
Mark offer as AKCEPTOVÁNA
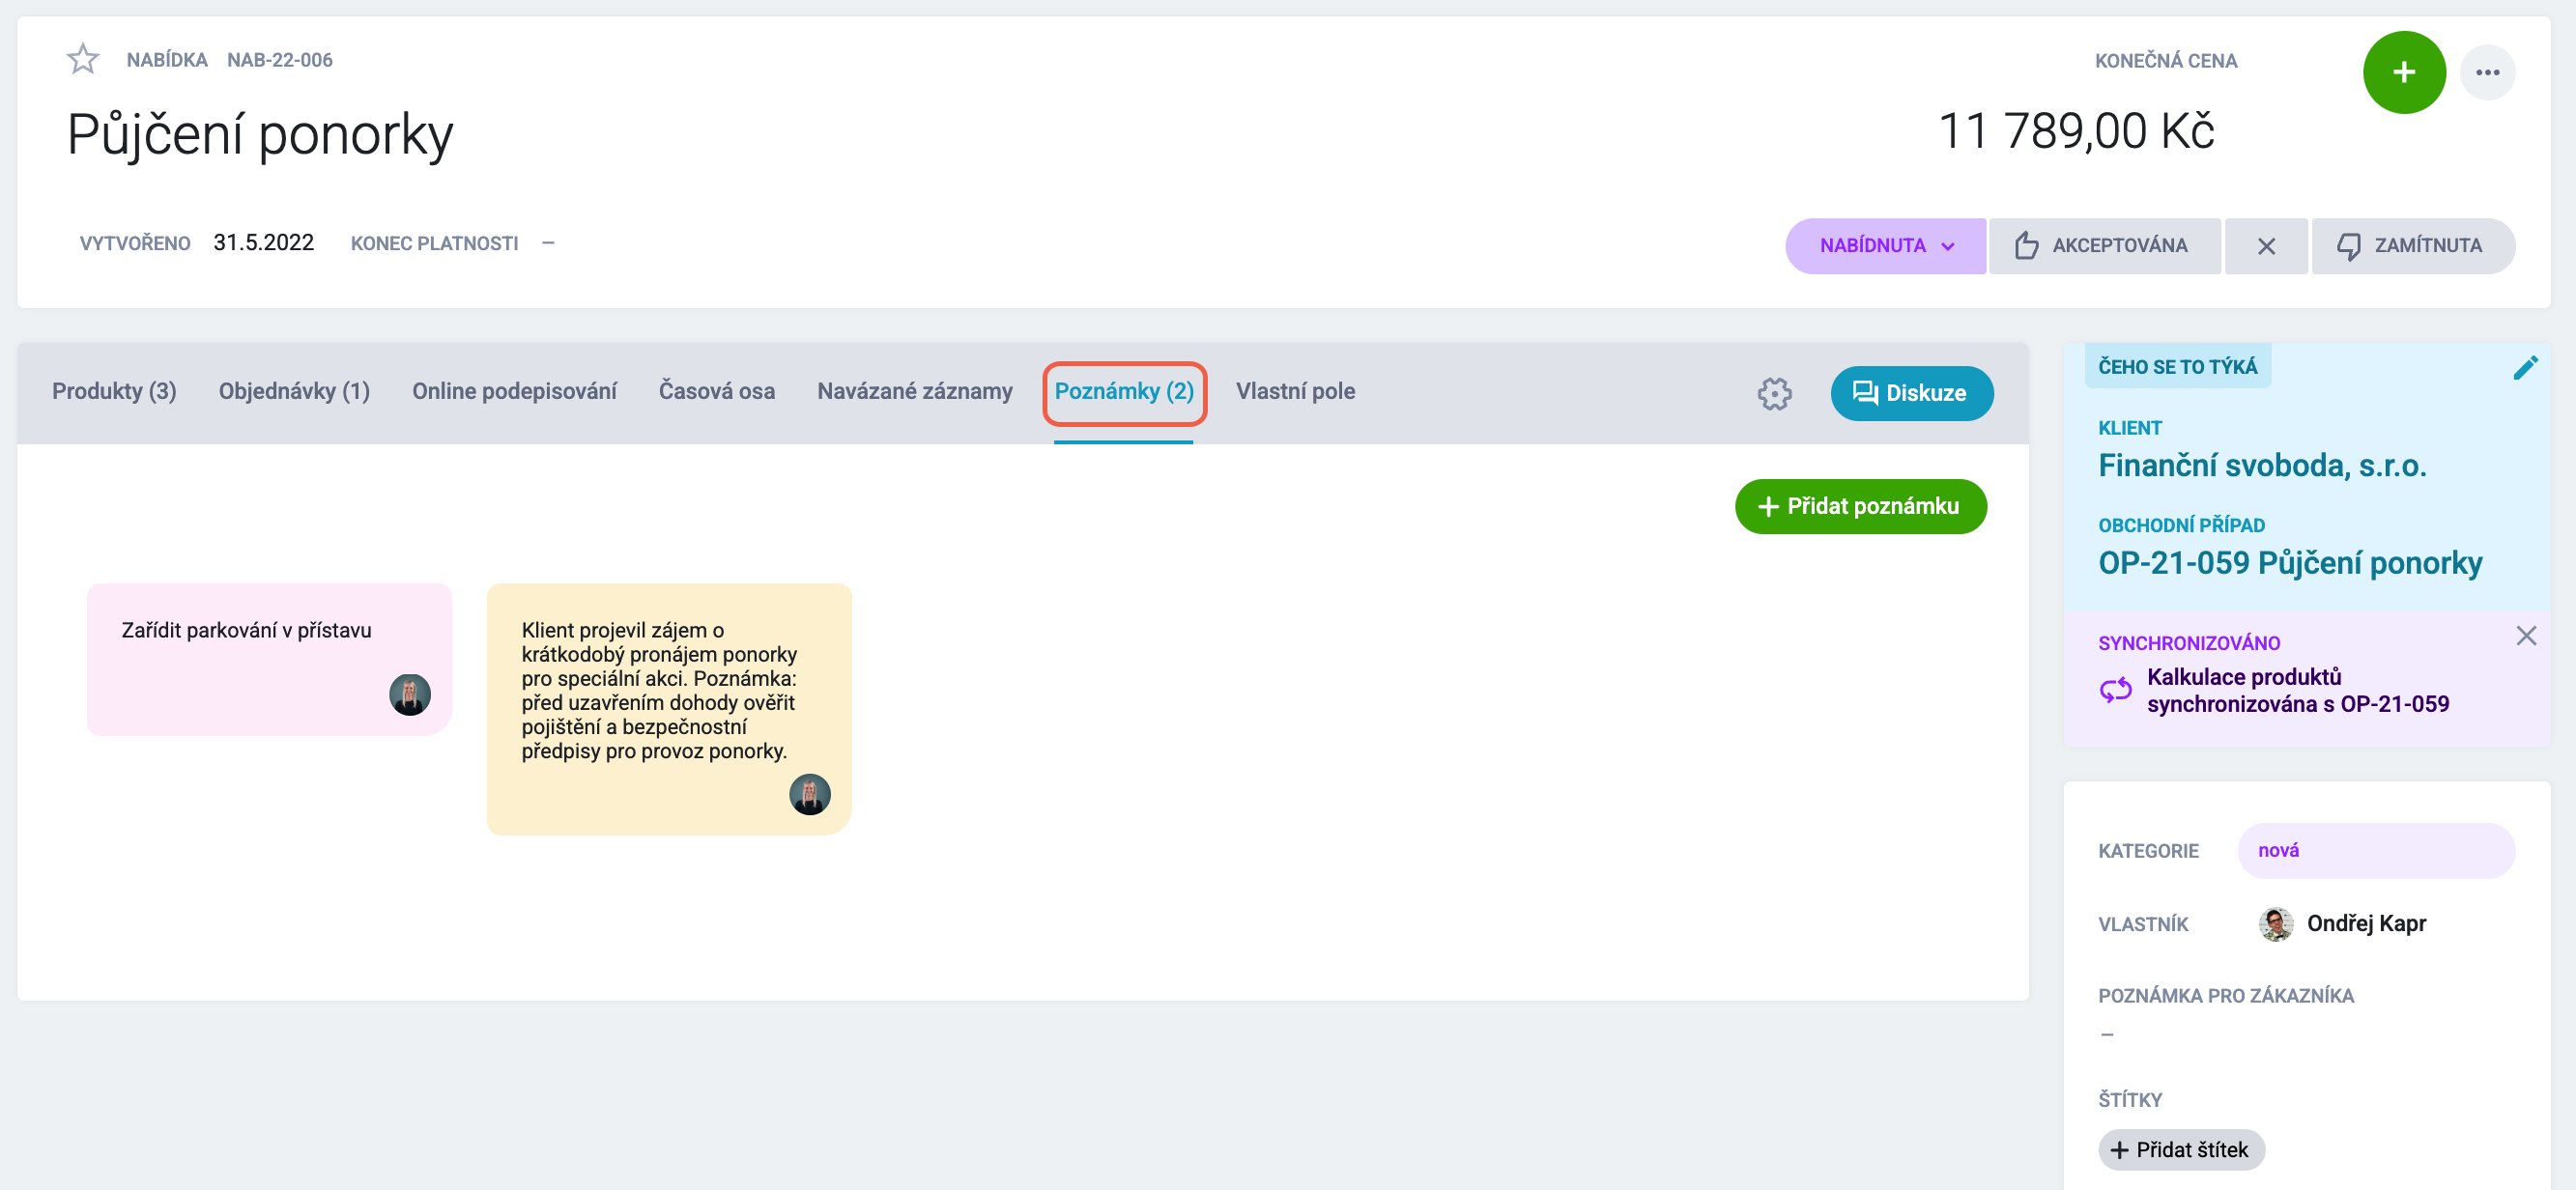tap(2104, 246)
